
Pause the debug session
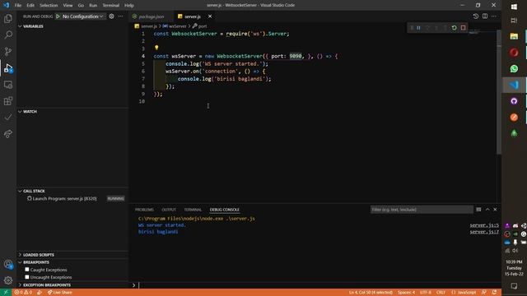[x=418, y=28]
